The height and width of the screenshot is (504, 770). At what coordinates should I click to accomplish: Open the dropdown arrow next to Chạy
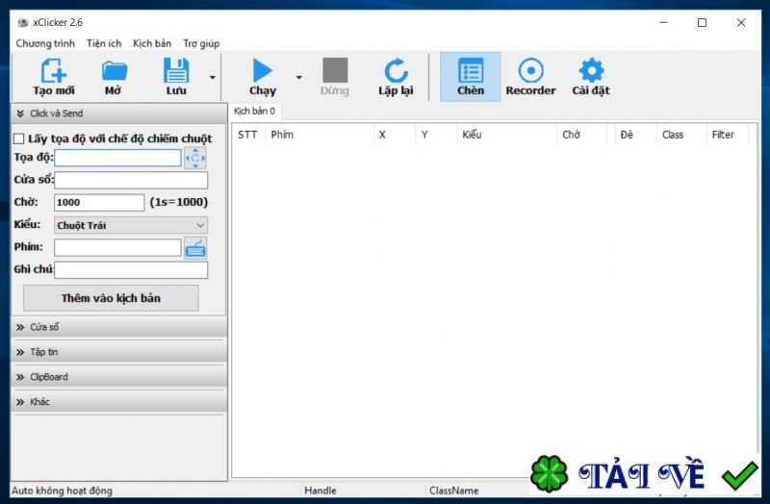(x=298, y=78)
